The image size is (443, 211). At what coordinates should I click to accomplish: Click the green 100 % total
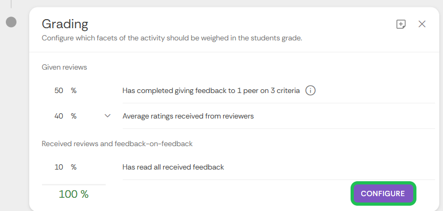[73, 194]
